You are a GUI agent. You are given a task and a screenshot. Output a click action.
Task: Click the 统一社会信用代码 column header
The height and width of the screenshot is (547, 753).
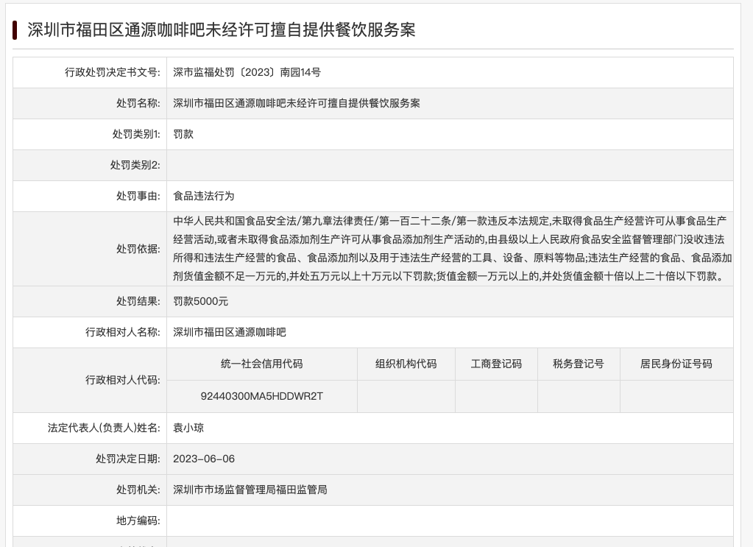261,364
